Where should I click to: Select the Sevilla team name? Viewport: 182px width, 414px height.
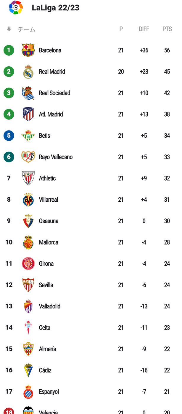click(46, 285)
